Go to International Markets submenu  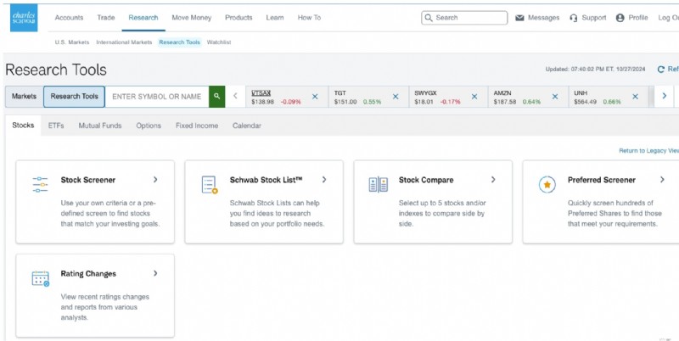click(x=124, y=42)
